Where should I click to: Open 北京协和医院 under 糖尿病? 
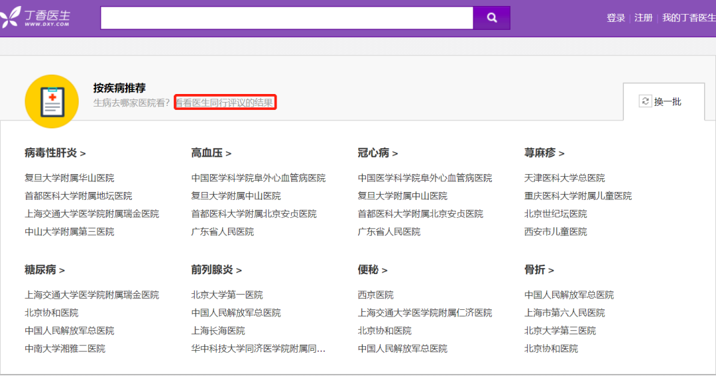[52, 312]
